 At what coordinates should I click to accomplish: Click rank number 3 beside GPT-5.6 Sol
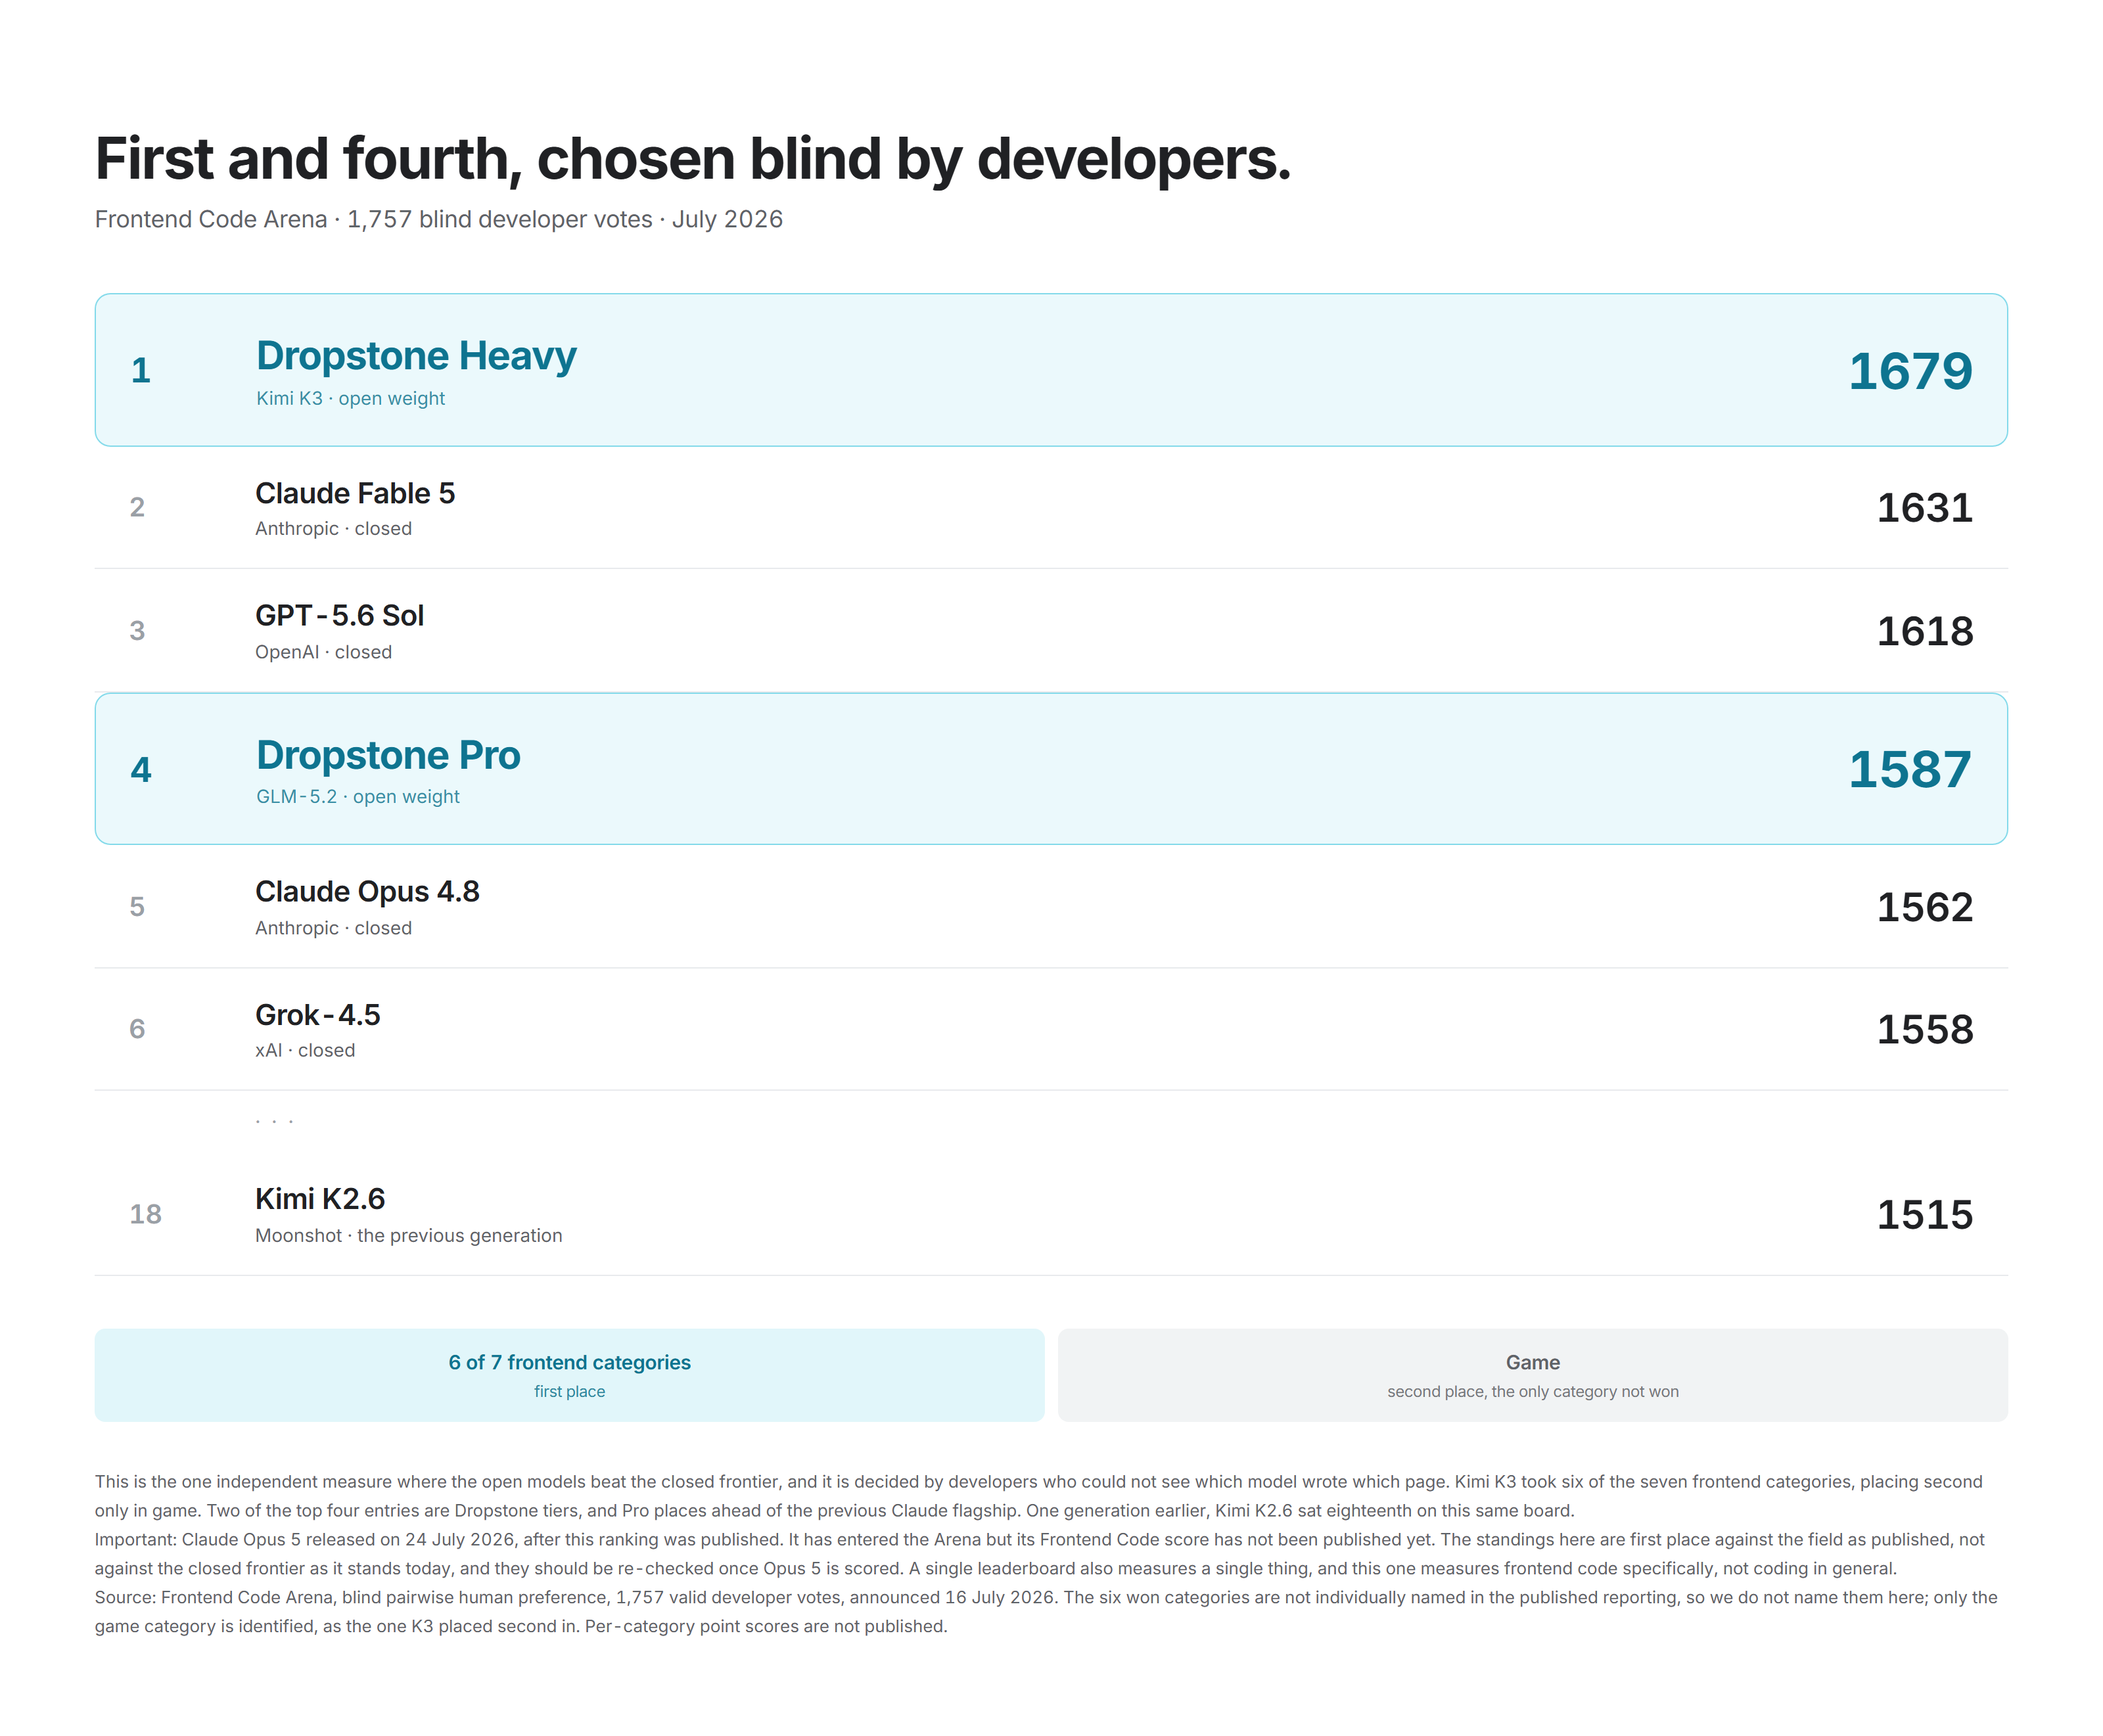[x=137, y=630]
